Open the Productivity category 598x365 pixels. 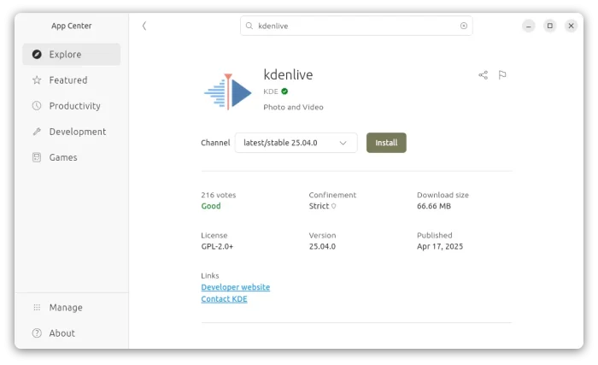[x=71, y=106]
